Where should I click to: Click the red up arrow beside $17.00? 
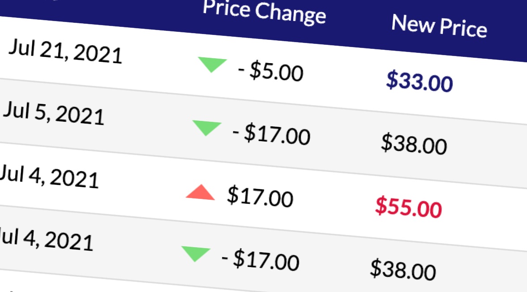(200, 192)
